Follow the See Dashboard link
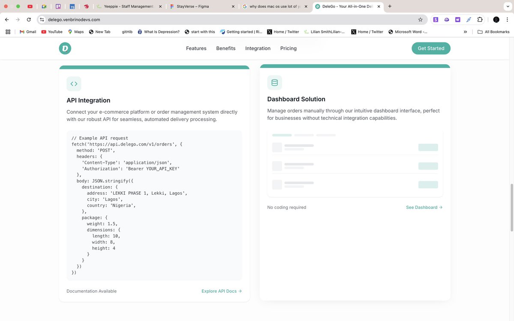This screenshot has height=321, width=514. tap(424, 207)
